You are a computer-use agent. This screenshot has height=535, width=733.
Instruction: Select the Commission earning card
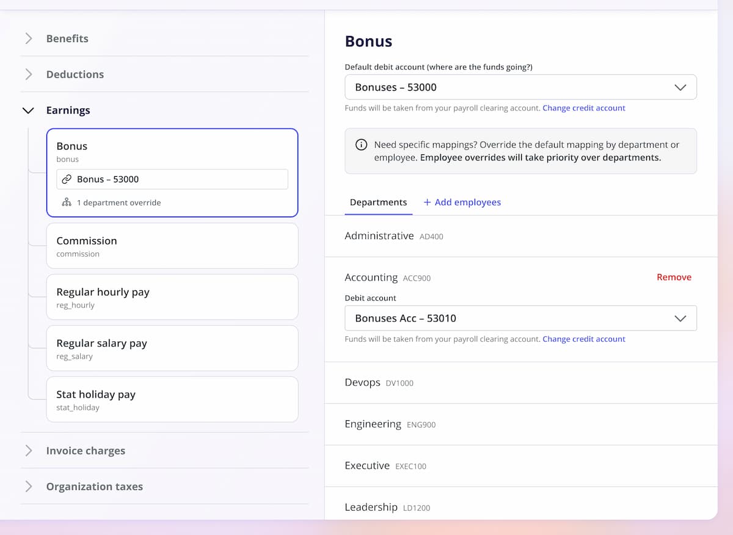172,246
